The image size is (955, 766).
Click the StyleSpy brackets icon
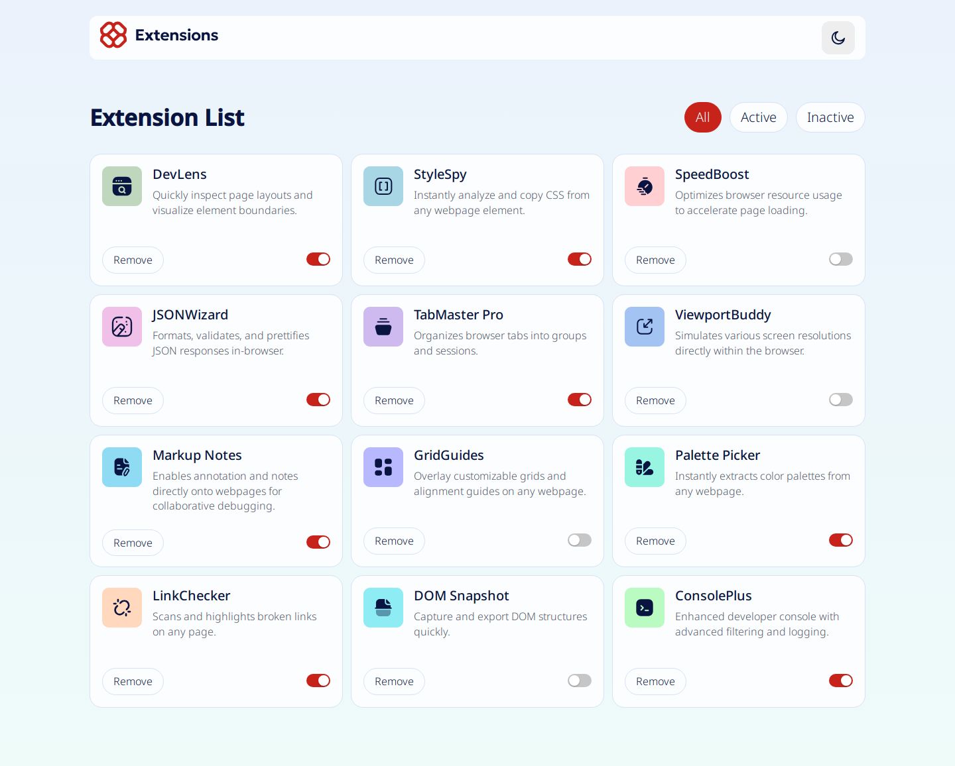point(383,186)
